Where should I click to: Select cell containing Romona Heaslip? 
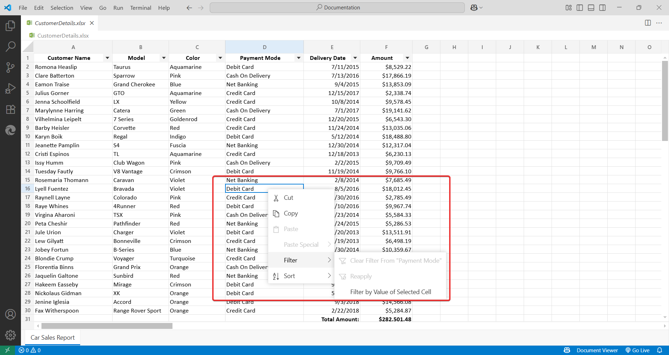click(73, 67)
